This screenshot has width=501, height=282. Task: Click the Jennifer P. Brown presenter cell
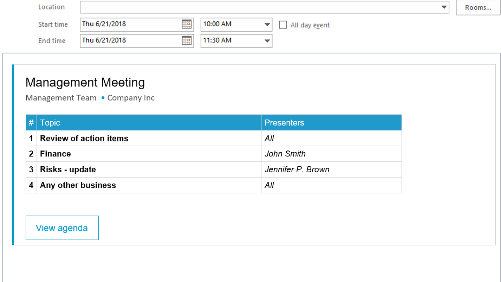331,169
